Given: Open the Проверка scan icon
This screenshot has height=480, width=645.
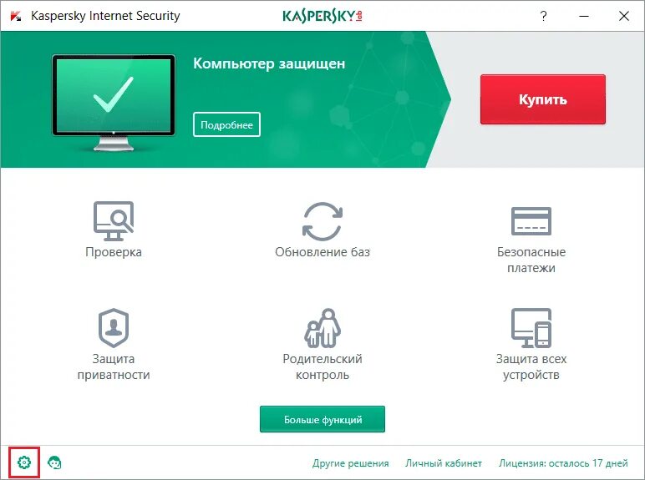Looking at the screenshot, I should [114, 221].
